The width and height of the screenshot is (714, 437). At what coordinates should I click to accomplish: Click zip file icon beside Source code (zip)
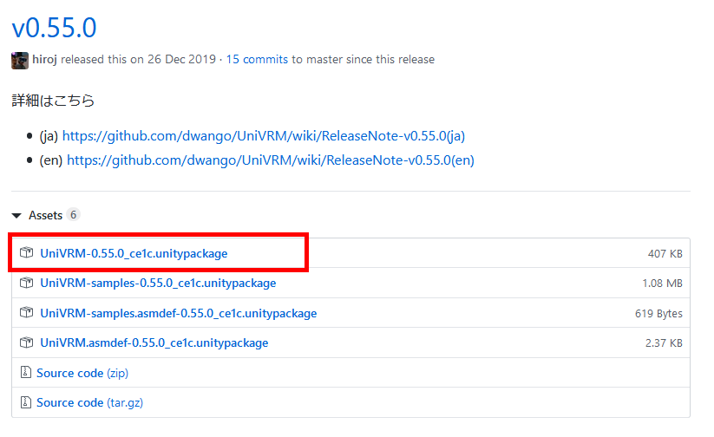pyautogui.click(x=25, y=372)
